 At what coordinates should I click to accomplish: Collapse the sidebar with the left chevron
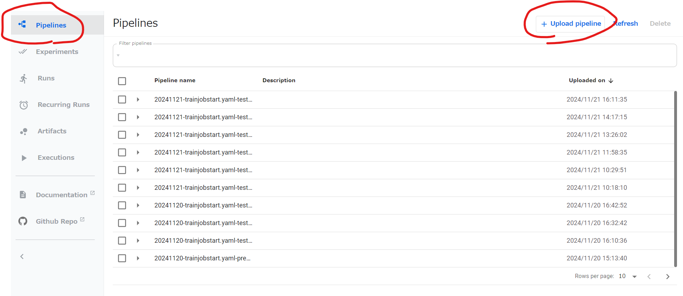click(22, 256)
